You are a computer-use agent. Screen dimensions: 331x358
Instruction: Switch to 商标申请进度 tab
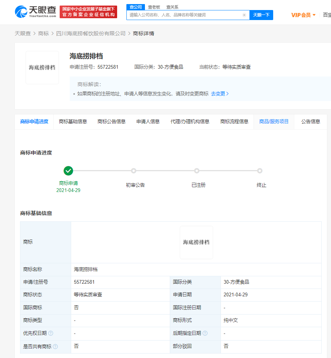click(x=34, y=122)
